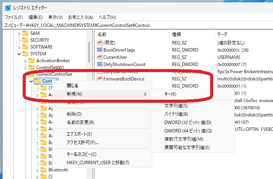This screenshot has width=273, height=179.
Task: Choose DWORD (32 ビット) 値(D)
Action: (192, 122)
